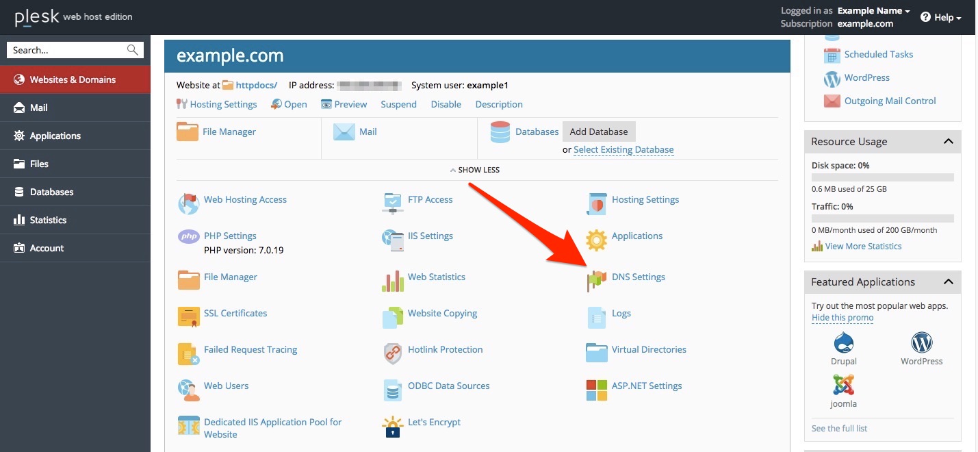Click the FTP Access icon
The height and width of the screenshot is (452, 978).
[x=392, y=203]
